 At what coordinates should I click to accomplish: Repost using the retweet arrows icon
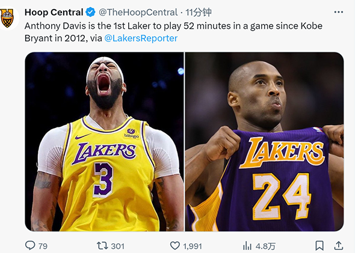pos(102,245)
